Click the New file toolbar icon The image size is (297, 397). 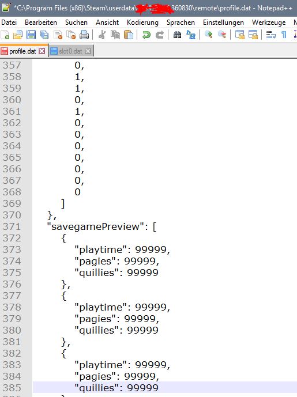[5, 35]
